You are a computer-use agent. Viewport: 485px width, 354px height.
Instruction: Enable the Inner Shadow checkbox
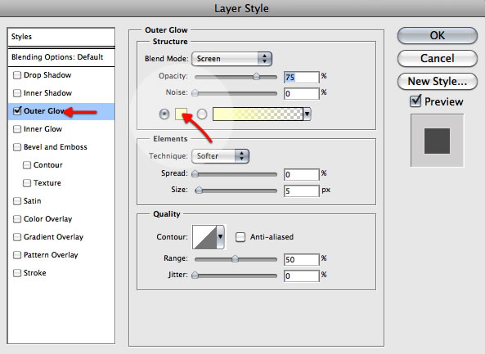pos(17,93)
